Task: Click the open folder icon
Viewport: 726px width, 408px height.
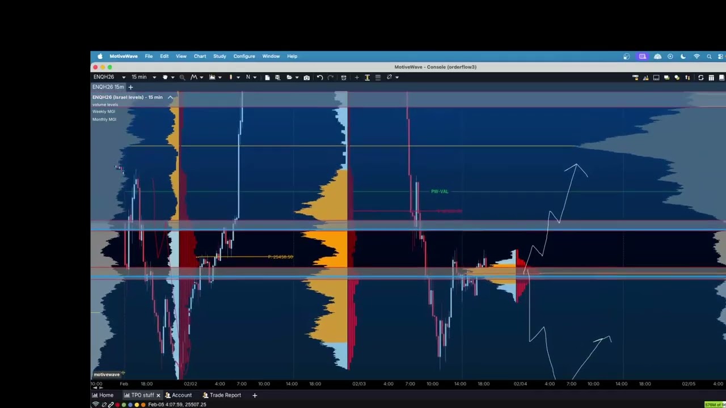Action: pyautogui.click(x=289, y=78)
